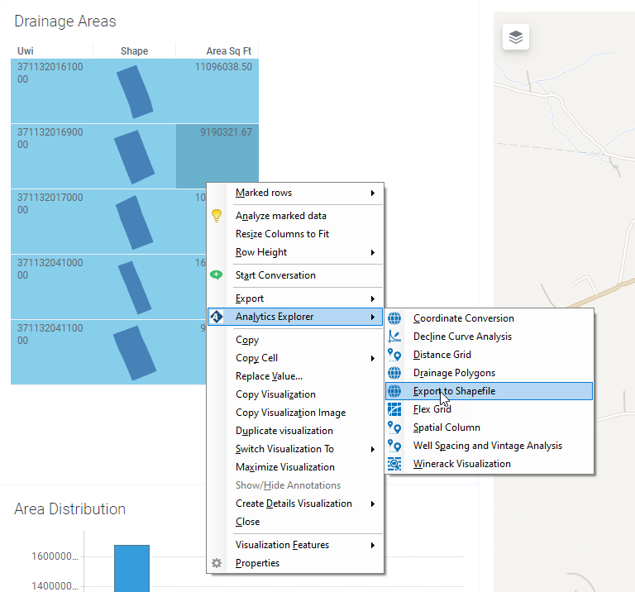
Task: Select cell with Uwi 37113201700000
Action: [x=52, y=222]
